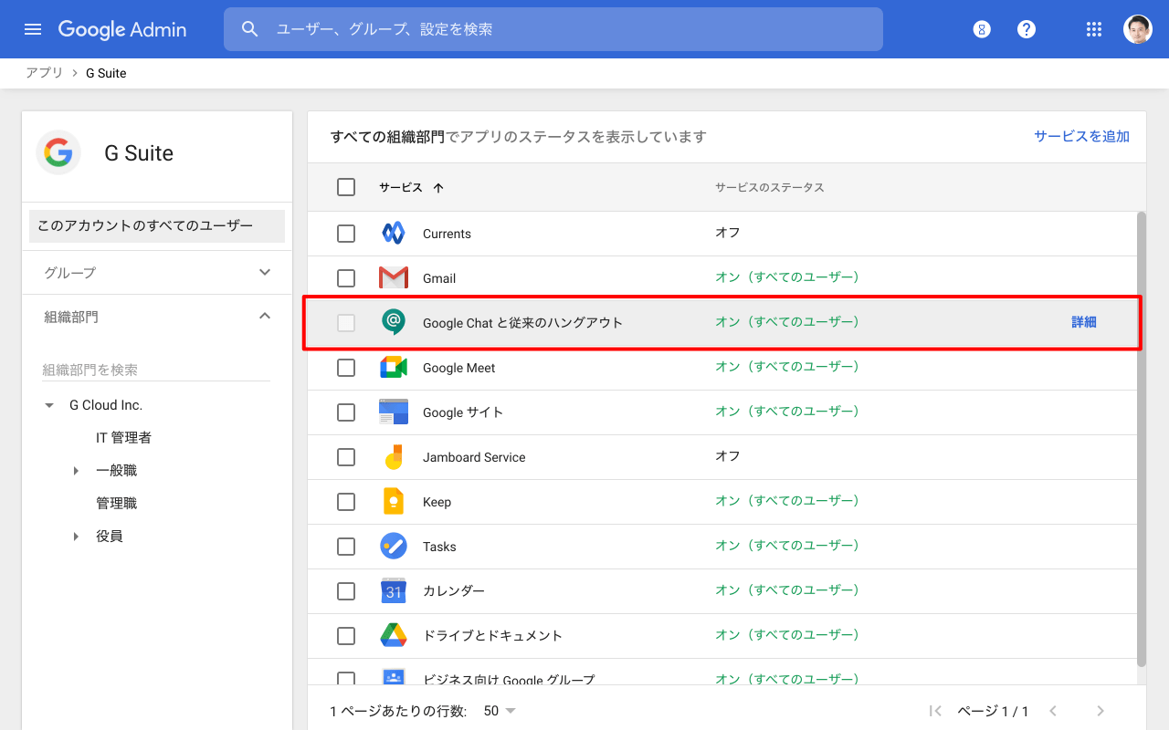Click the search users and groups field

tap(553, 29)
